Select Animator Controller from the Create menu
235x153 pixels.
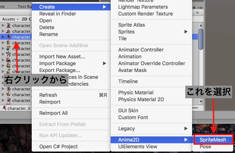pos(141,50)
